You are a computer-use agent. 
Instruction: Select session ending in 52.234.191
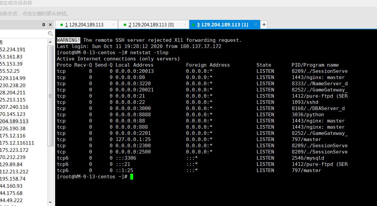[12, 50]
